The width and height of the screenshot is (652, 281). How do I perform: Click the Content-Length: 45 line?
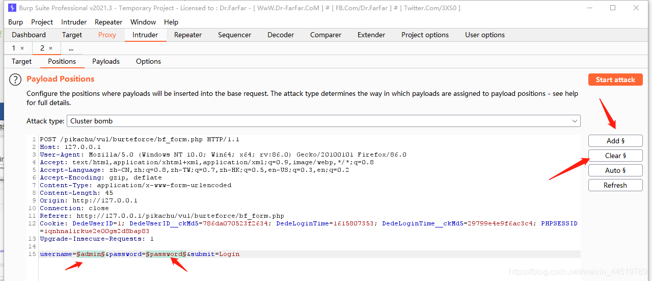pyautogui.click(x=76, y=193)
